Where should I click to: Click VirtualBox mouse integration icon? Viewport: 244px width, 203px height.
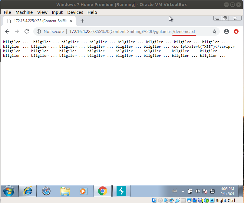[x=206, y=200]
